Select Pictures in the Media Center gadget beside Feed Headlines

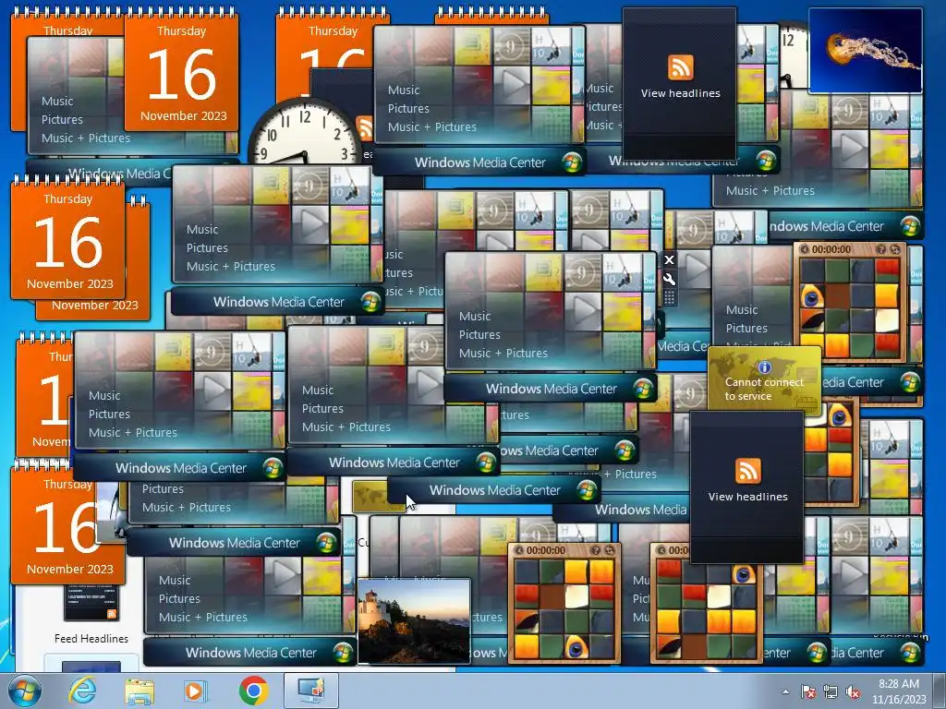tap(179, 598)
